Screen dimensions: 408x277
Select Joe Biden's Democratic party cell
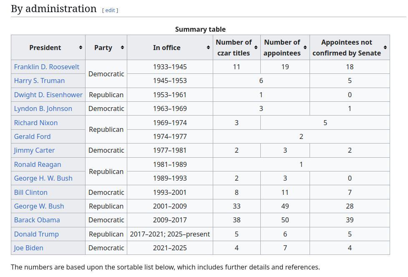pyautogui.click(x=106, y=248)
